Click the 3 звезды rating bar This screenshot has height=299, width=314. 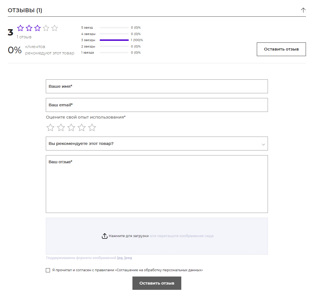point(114,40)
